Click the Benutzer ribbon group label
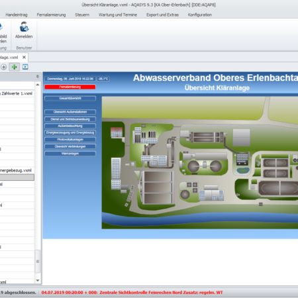Screen dimensions: 298x298 coord(24,48)
